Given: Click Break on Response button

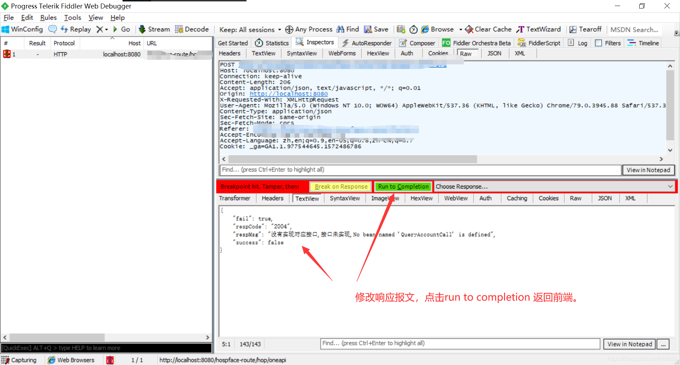Looking at the screenshot, I should (341, 186).
